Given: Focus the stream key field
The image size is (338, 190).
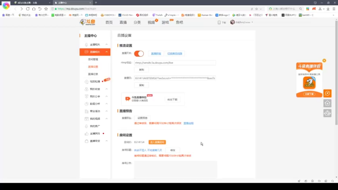Looking at the screenshot, I should pyautogui.click(x=175, y=78).
